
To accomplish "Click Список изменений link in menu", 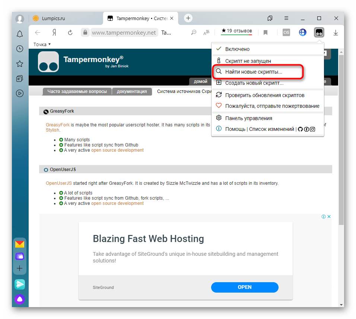I will pyautogui.click(x=271, y=129).
